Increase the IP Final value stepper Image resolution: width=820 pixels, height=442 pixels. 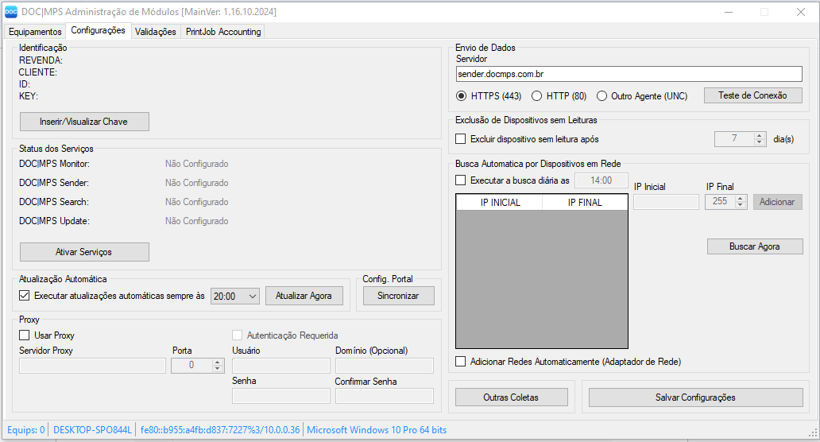pyautogui.click(x=740, y=199)
